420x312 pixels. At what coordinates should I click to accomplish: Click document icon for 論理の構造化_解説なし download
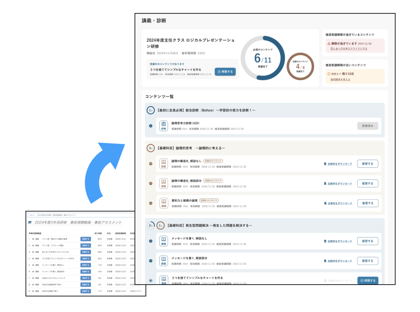(325, 164)
